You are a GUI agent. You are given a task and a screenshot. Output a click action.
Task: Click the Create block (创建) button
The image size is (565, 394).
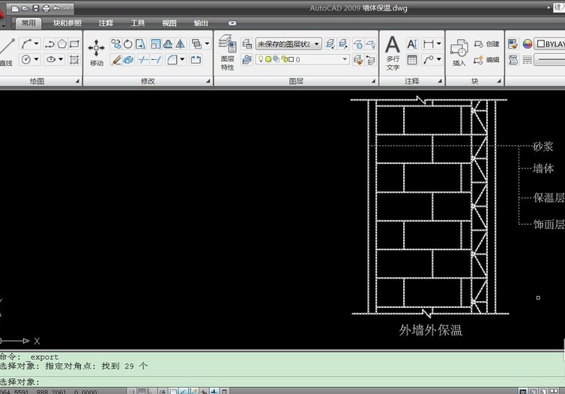486,44
